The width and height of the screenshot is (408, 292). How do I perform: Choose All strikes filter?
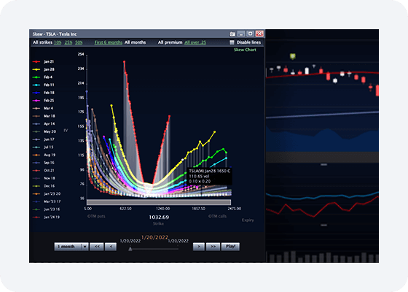point(42,42)
